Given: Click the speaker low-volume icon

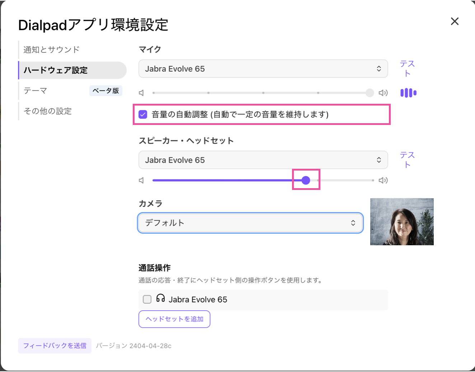Looking at the screenshot, I should [141, 180].
